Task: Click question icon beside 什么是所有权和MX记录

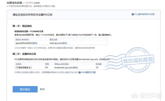Action: 133,14
